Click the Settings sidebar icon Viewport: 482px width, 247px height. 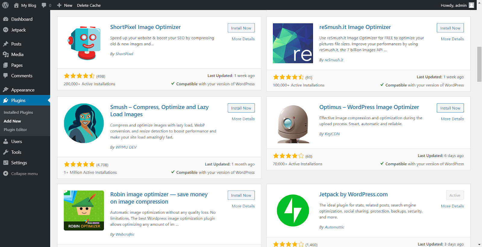pos(6,163)
